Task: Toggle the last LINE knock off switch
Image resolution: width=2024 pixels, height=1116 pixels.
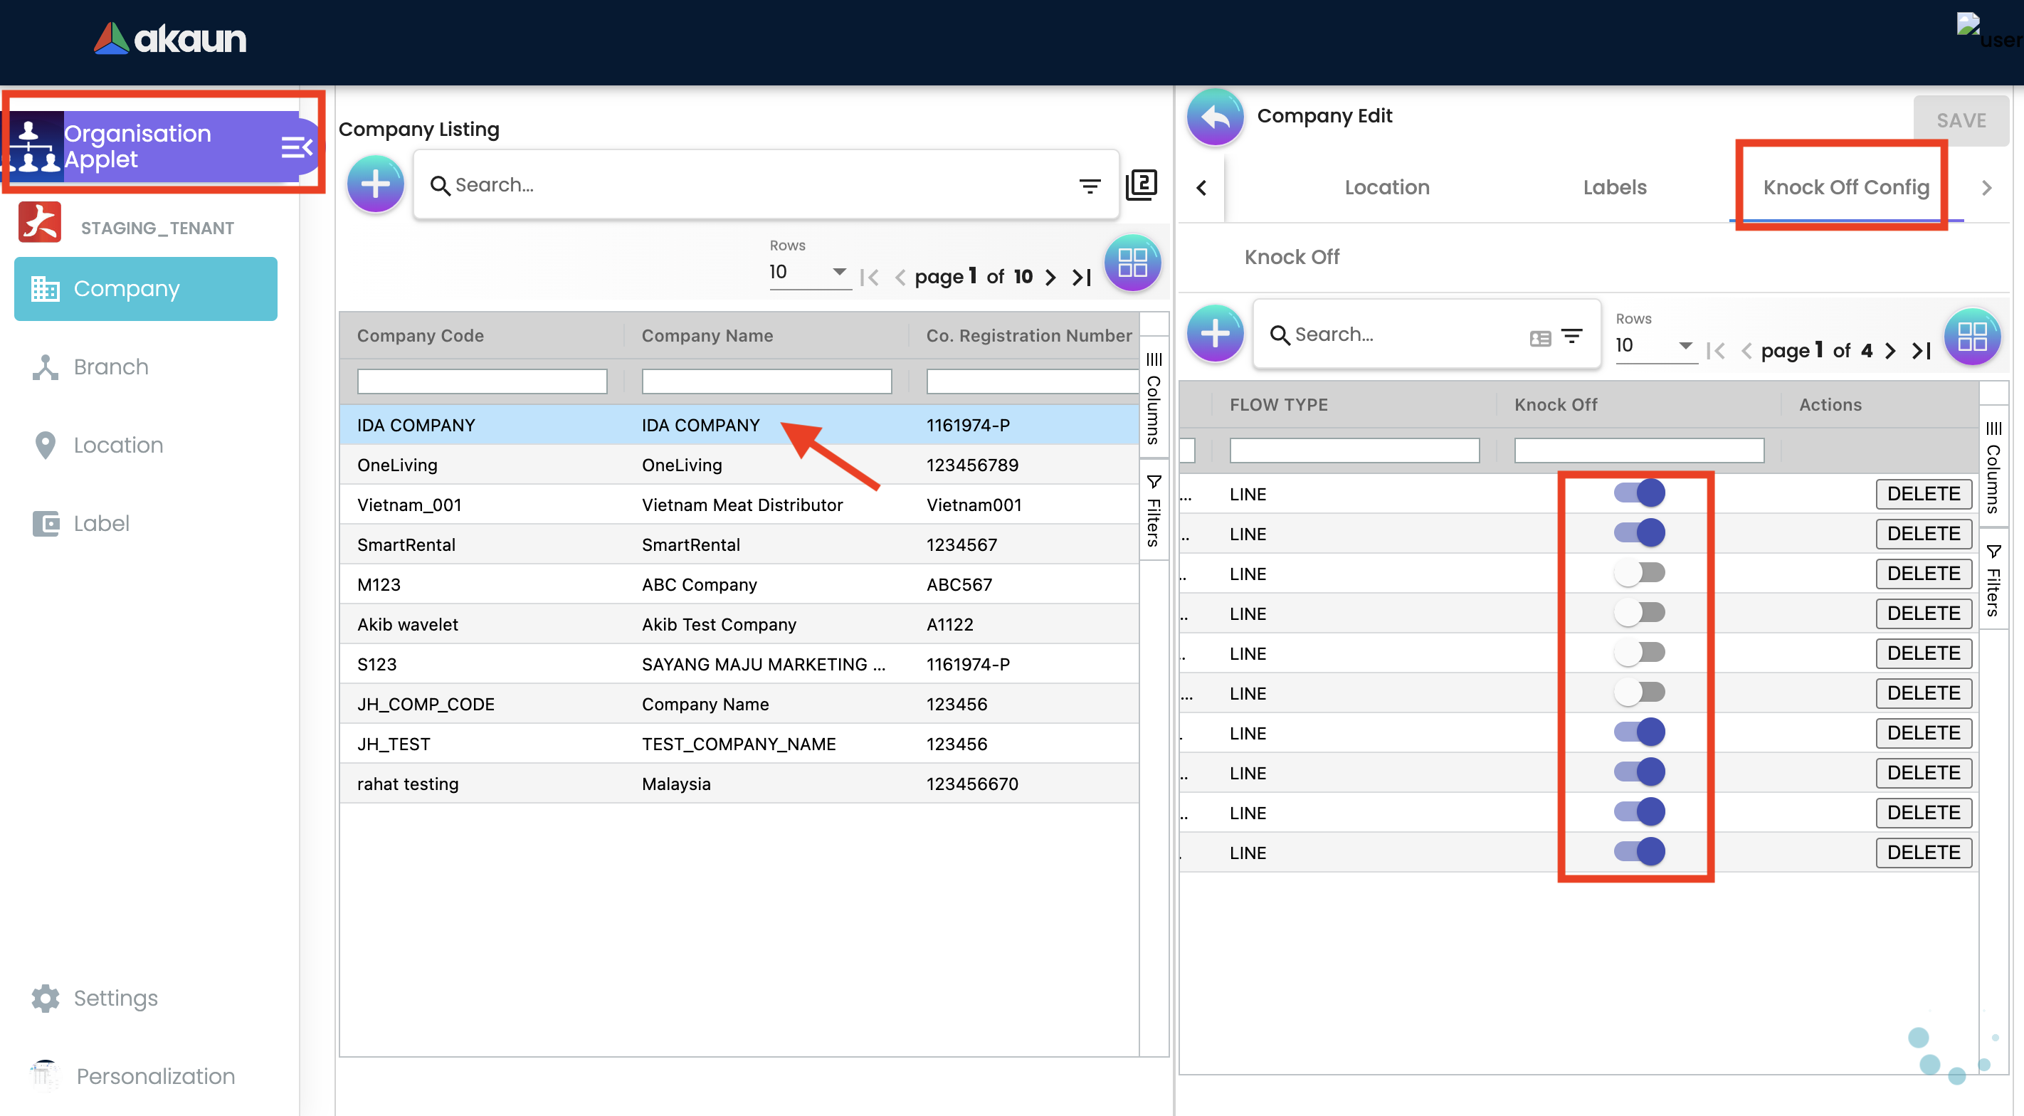Action: click(1639, 852)
